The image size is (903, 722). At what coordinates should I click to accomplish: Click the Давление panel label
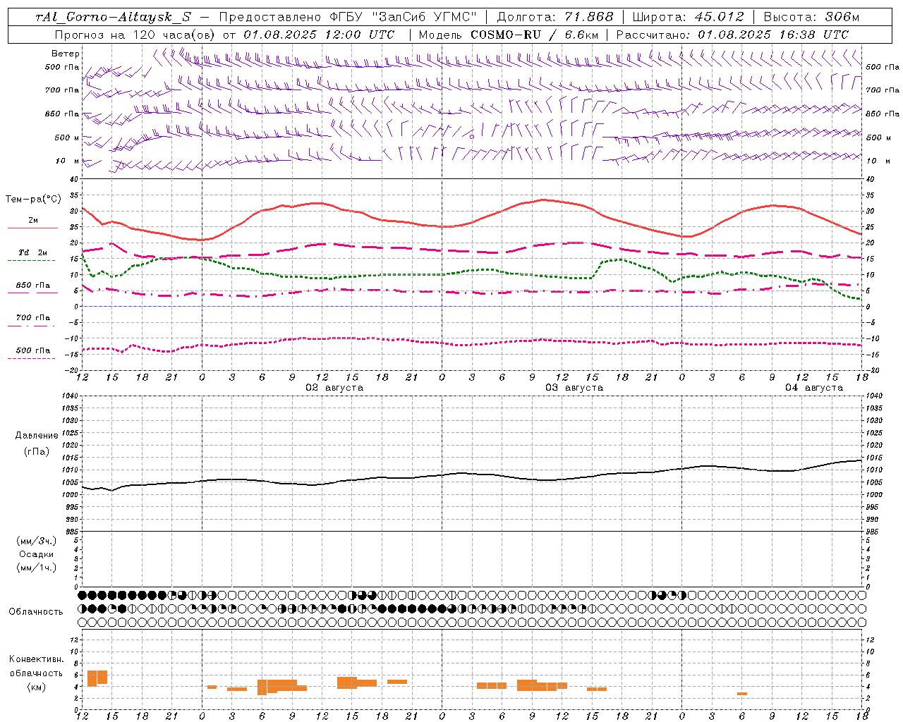click(x=37, y=436)
